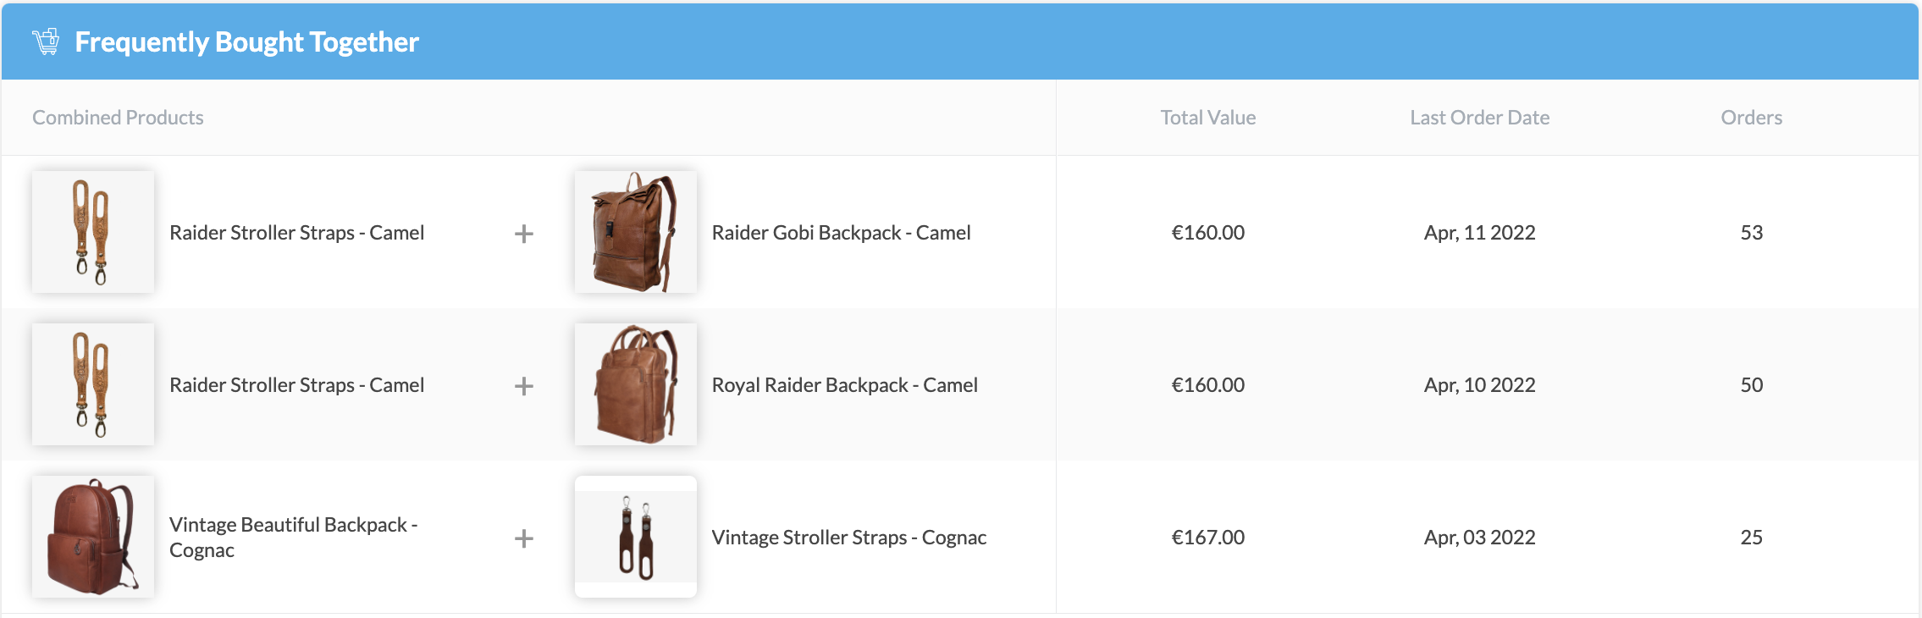The height and width of the screenshot is (618, 1922).
Task: Open the "Royal Raider Backpack - Camel" product name
Action: (x=844, y=385)
